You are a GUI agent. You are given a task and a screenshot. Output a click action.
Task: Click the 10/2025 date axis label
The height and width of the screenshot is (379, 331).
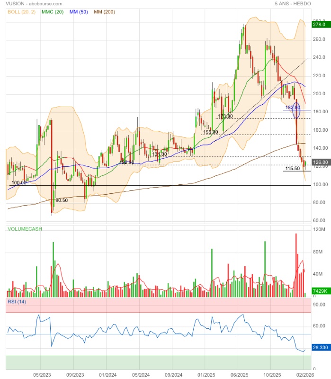[x=272, y=375]
